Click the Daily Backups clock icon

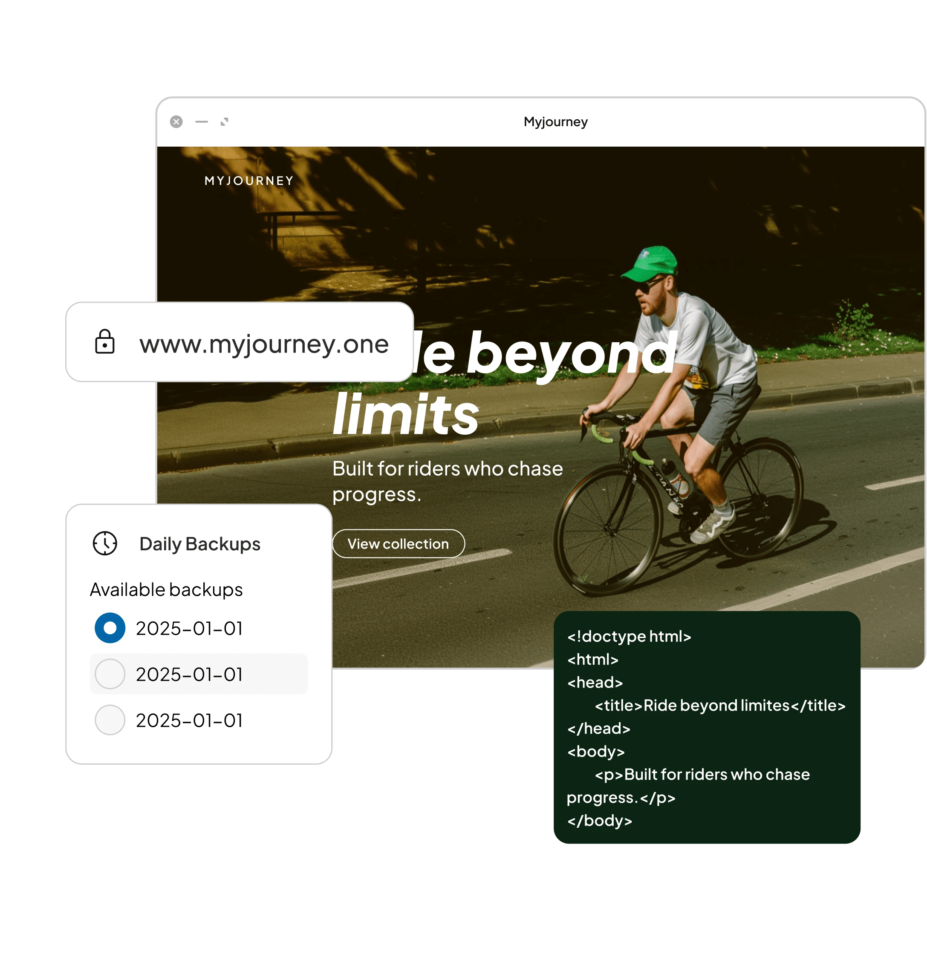[x=105, y=543]
